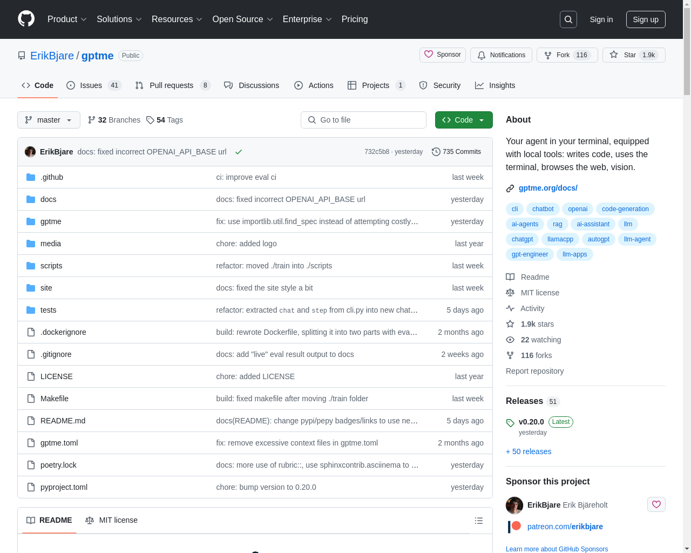Image resolution: width=691 pixels, height=553 pixels.
Task: Click the history clock icon for commits
Action: point(436,152)
